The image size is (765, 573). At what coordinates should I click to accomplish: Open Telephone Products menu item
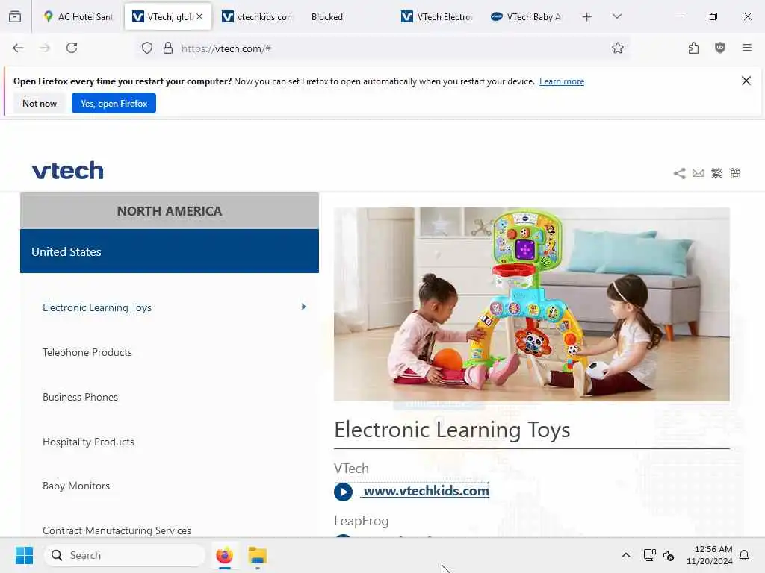tap(87, 352)
